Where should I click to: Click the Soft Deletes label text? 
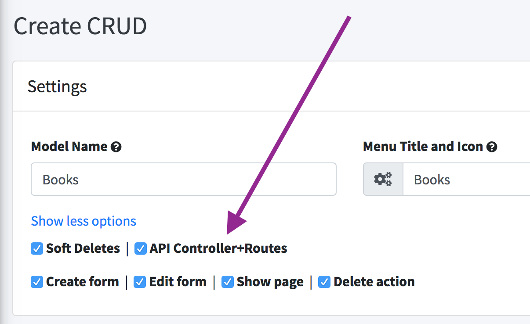click(x=83, y=248)
